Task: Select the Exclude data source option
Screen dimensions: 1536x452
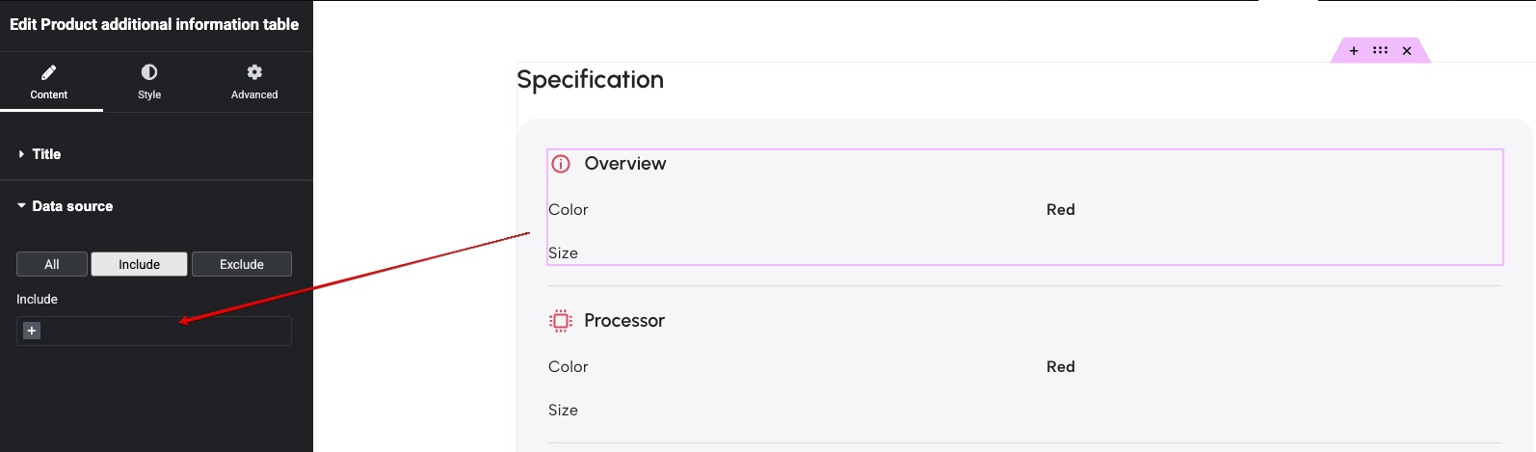Action: tap(242, 264)
